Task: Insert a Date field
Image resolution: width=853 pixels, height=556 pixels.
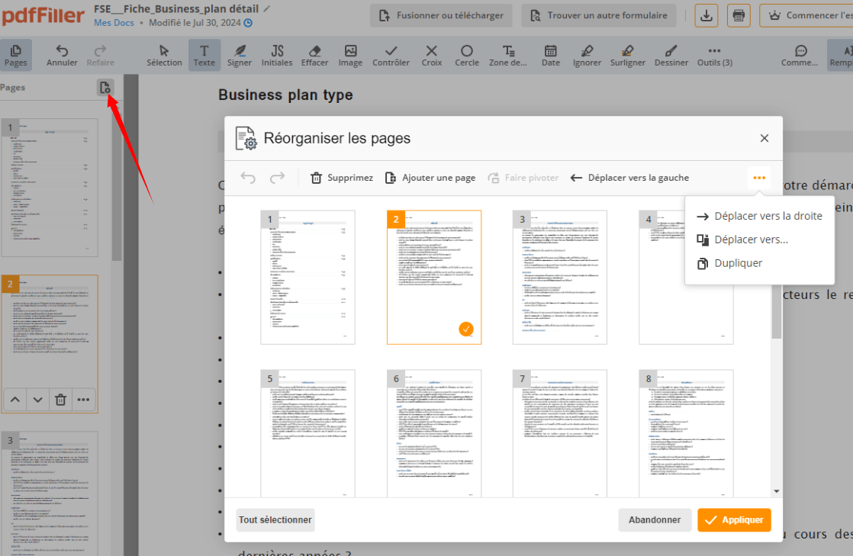Action: click(551, 56)
